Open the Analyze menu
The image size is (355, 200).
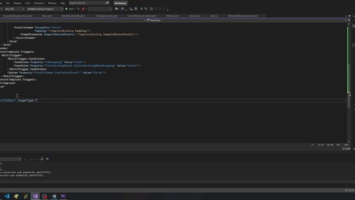pyautogui.click(x=17, y=3)
